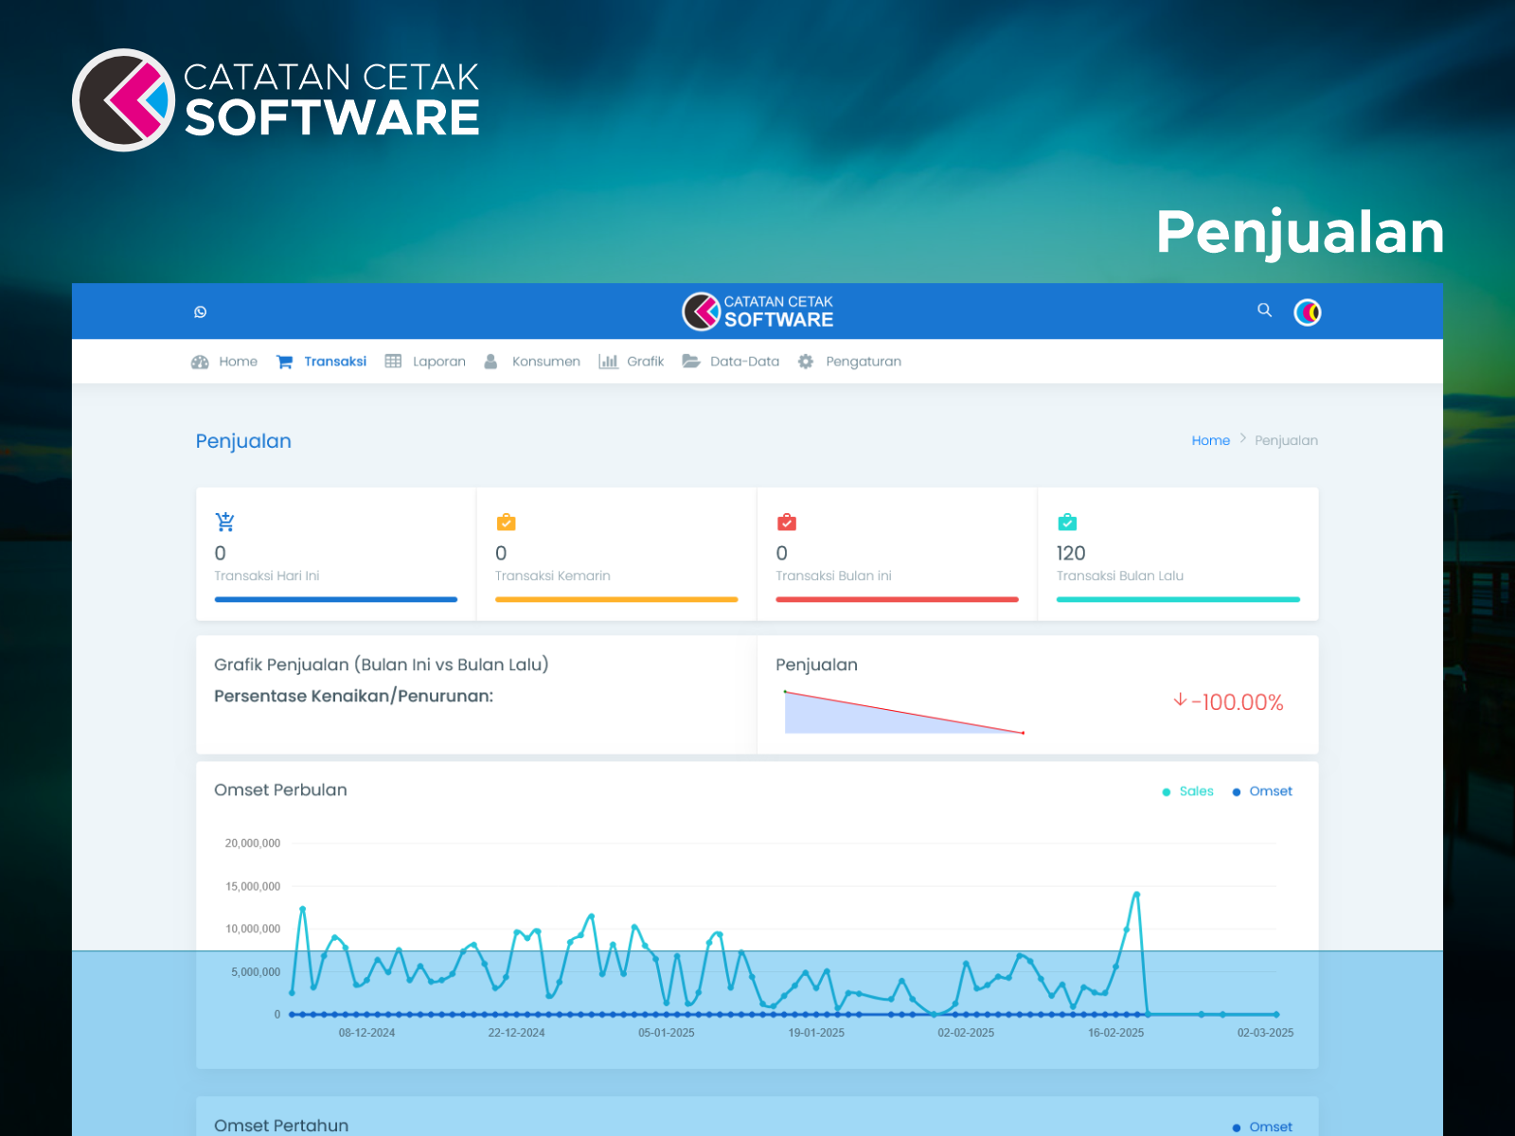This screenshot has width=1515, height=1136.
Task: Click the Grafik Penjualan card title
Action: (x=382, y=665)
